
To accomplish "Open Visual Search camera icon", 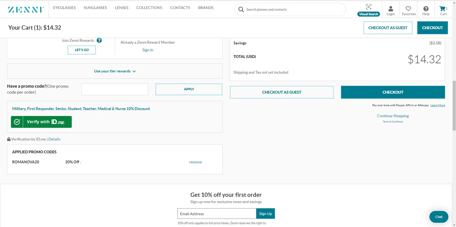I will coord(368,7).
